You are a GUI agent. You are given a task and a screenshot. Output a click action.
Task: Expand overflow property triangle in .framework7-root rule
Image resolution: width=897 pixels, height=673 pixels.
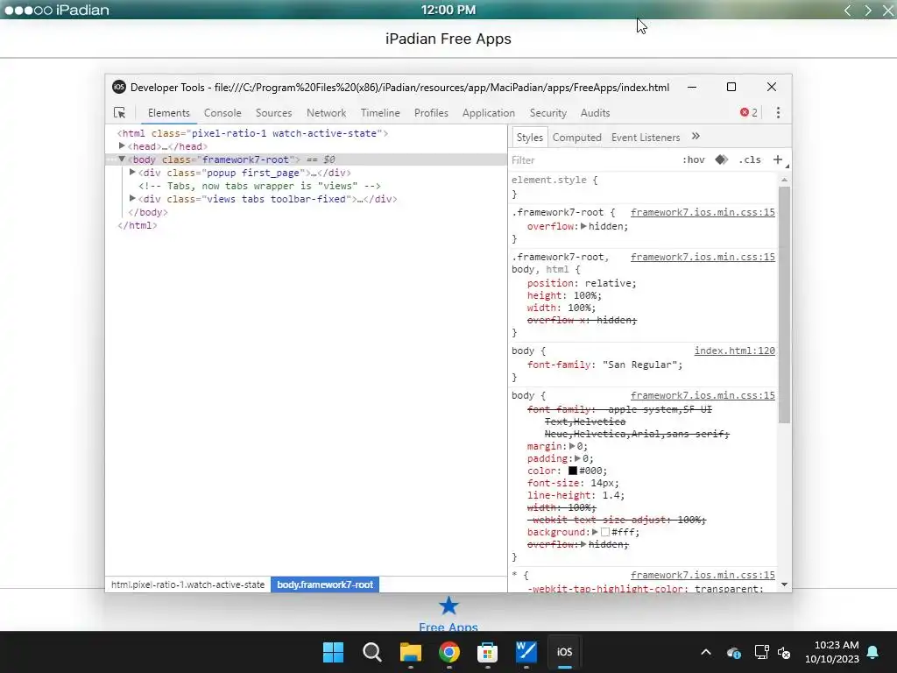(x=583, y=226)
